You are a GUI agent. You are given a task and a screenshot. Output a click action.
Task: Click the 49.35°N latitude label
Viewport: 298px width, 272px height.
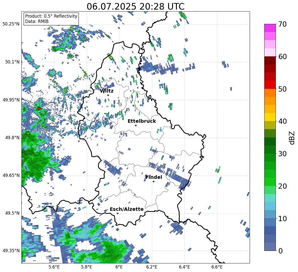(11, 251)
